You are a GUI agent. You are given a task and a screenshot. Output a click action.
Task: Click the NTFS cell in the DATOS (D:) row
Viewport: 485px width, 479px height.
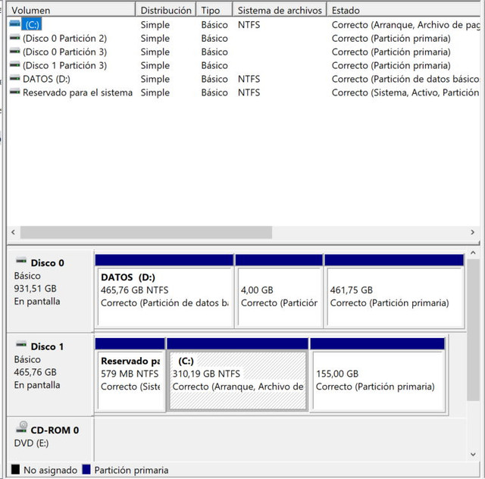coord(249,79)
